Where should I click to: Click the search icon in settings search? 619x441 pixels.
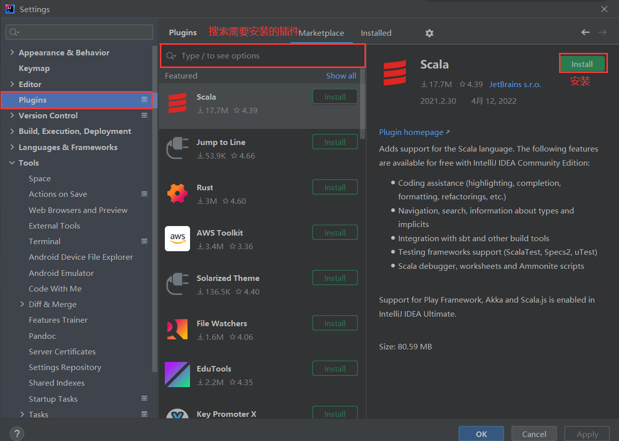[14, 32]
